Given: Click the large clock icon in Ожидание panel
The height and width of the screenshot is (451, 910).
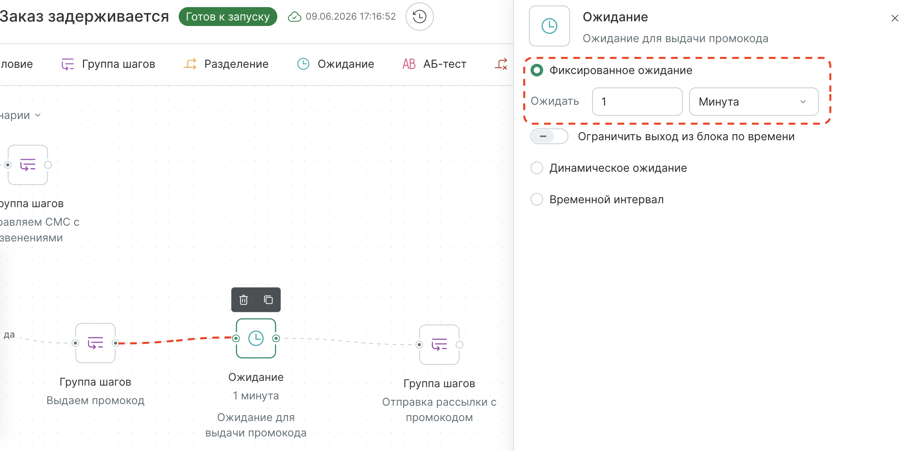Looking at the screenshot, I should click(x=549, y=26).
